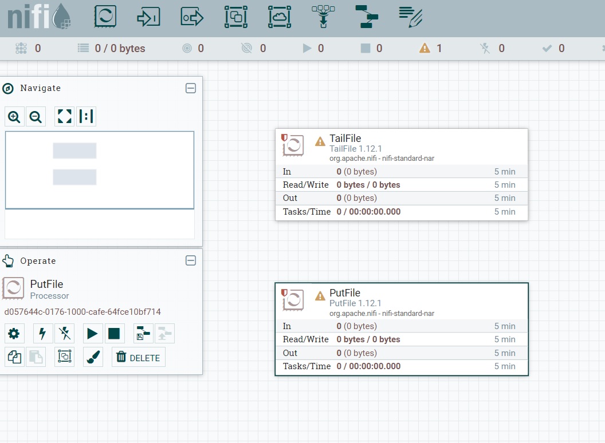The height and width of the screenshot is (443, 605).
Task: Select the Funnel toolbar icon
Action: point(323,17)
